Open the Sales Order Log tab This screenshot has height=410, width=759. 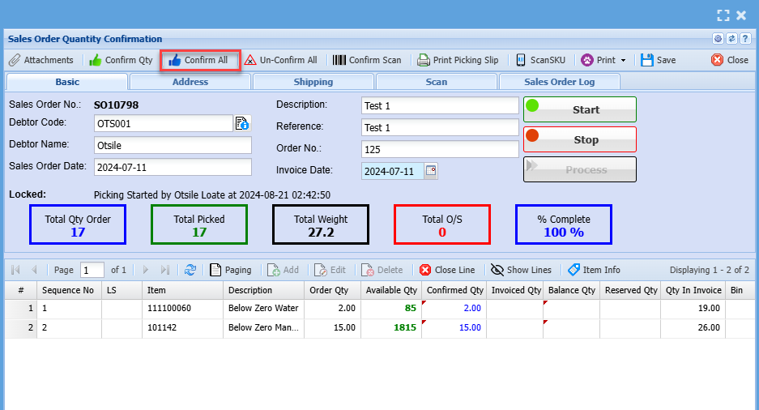pos(560,82)
